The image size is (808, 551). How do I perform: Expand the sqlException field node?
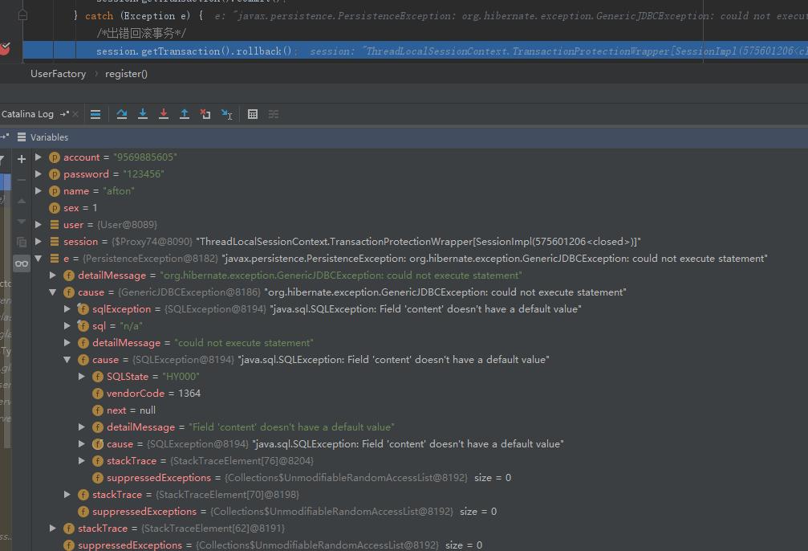click(67, 309)
